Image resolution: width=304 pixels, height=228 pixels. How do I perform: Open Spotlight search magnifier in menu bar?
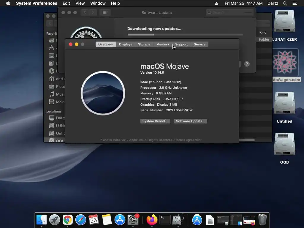click(x=285, y=3)
